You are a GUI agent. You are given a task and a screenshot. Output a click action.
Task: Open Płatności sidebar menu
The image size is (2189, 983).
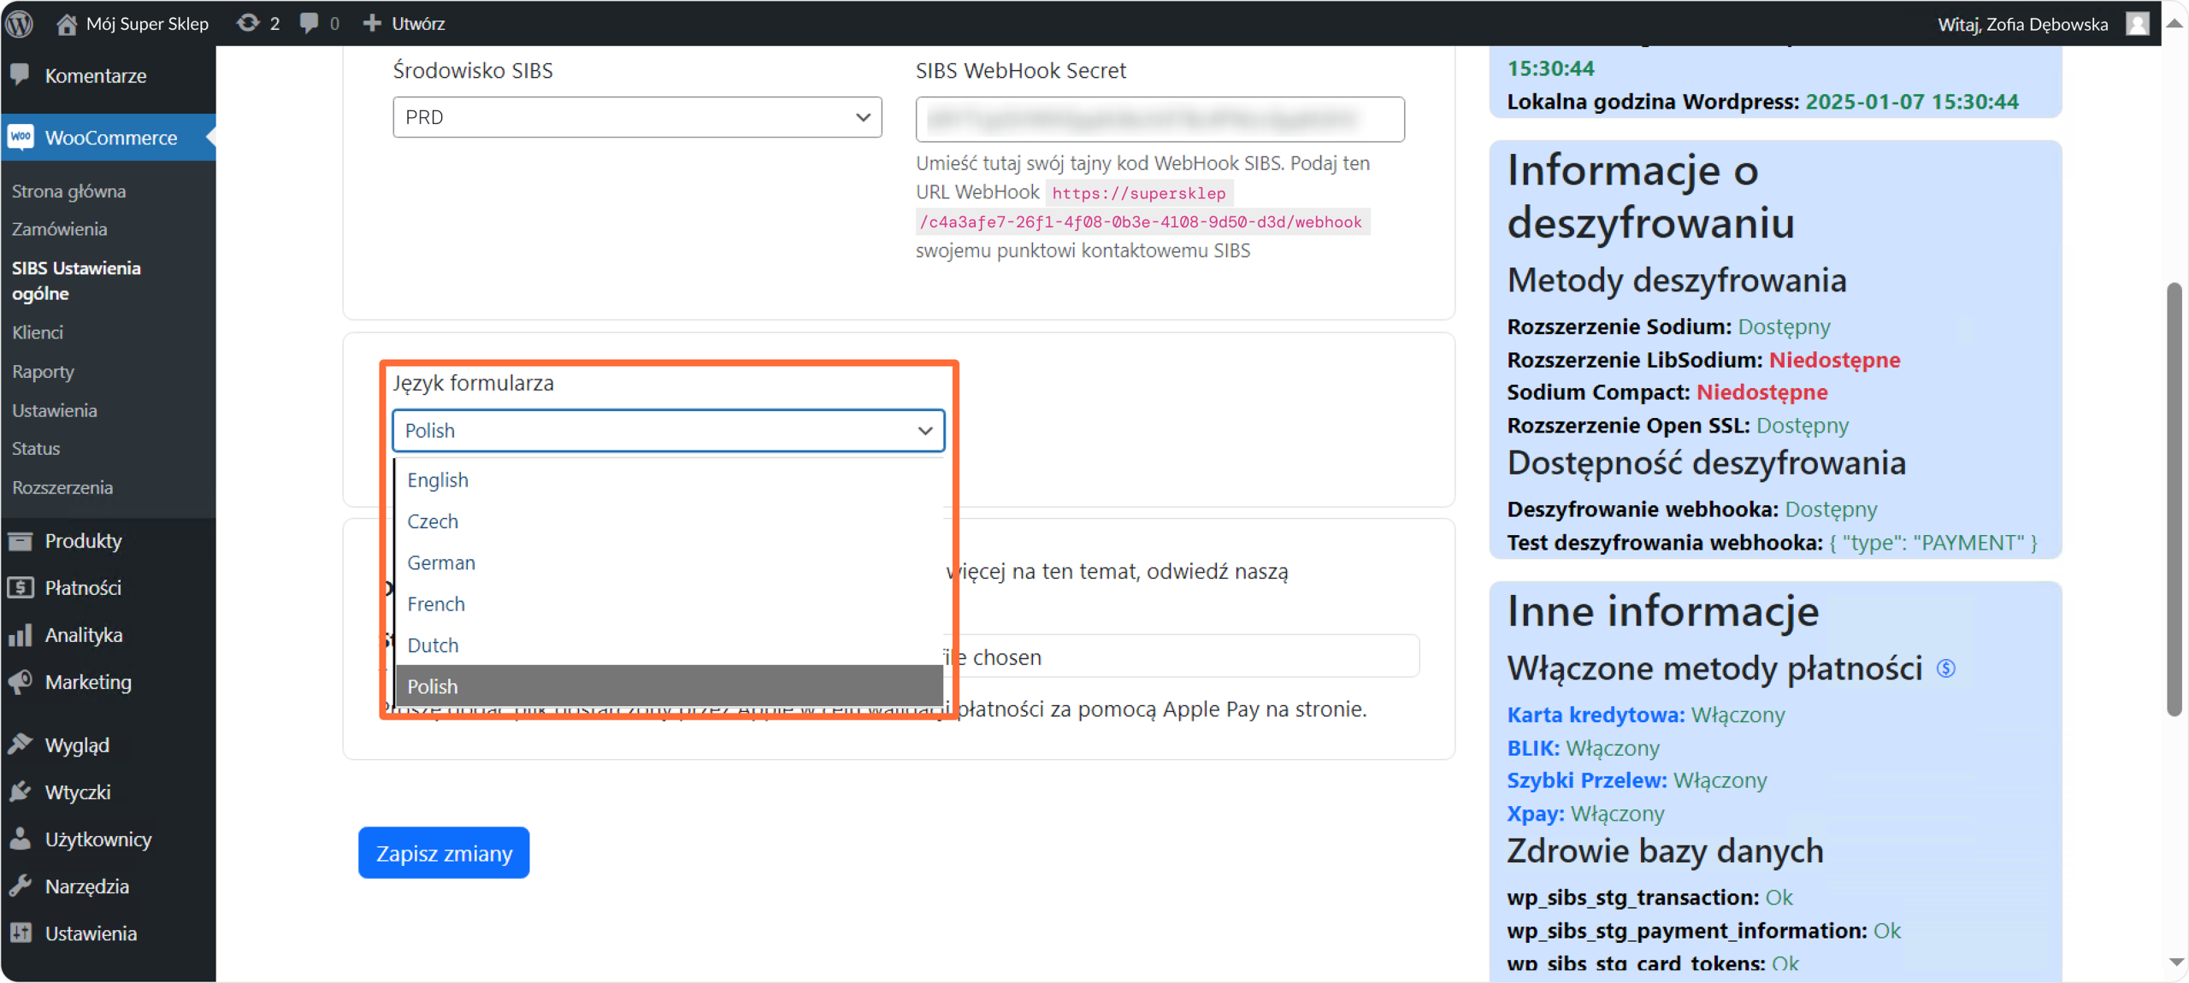click(83, 587)
